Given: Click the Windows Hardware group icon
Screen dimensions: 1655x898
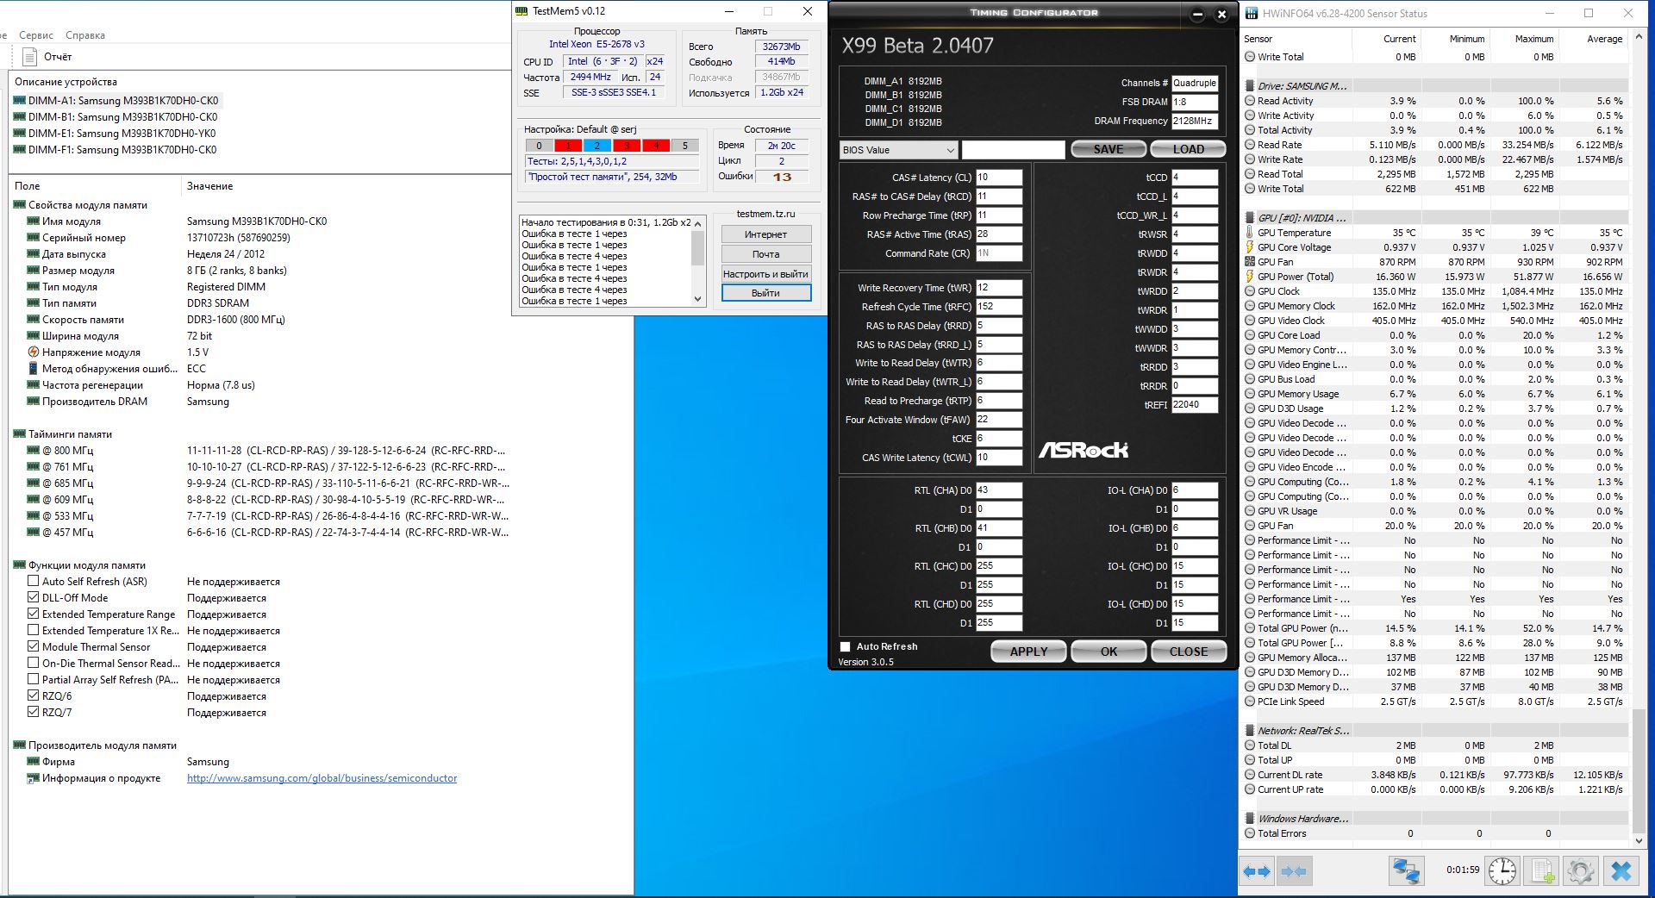Looking at the screenshot, I should [1250, 819].
